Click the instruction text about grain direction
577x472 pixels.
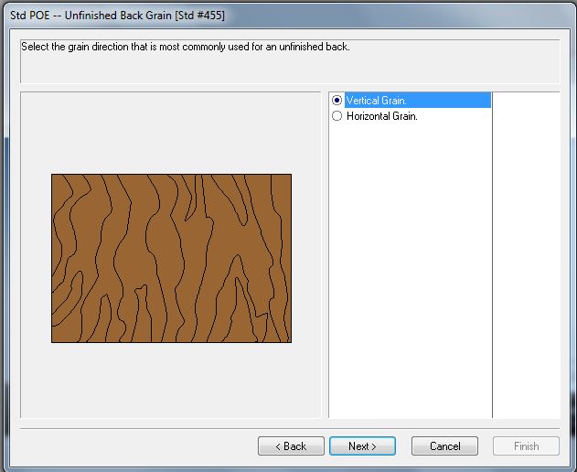187,47
